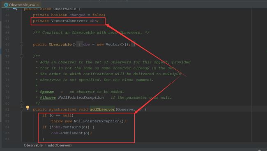
Task: Click the 'changed' field name
Action: point(77,15)
